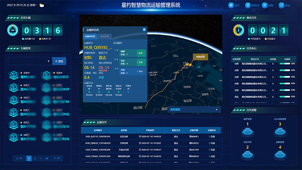302x170 pixels.
Task: Select the first tab in 运输单信息 panel
Action: (x=90, y=37)
